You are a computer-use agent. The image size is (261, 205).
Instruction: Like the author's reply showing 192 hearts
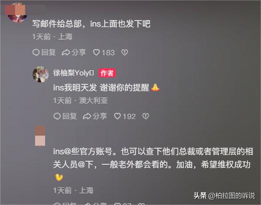[x=117, y=116]
